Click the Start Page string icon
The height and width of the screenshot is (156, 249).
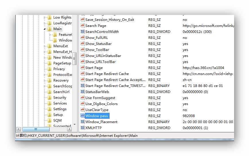82,68
